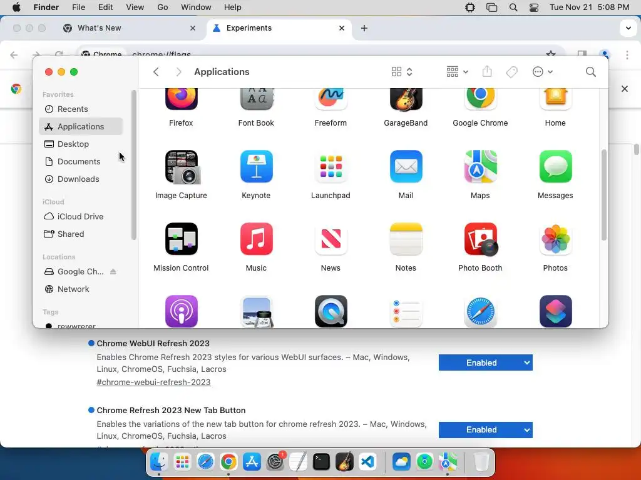The image size is (641, 480).
Task: Expand the Chrome tab search chevron
Action: point(628,28)
